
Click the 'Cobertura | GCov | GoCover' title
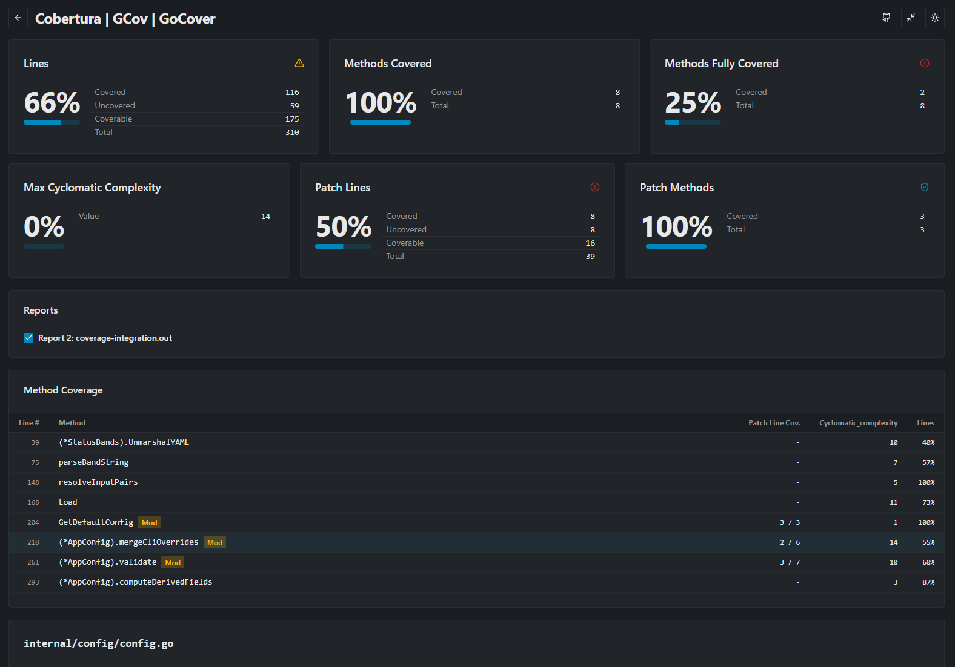[x=125, y=19]
